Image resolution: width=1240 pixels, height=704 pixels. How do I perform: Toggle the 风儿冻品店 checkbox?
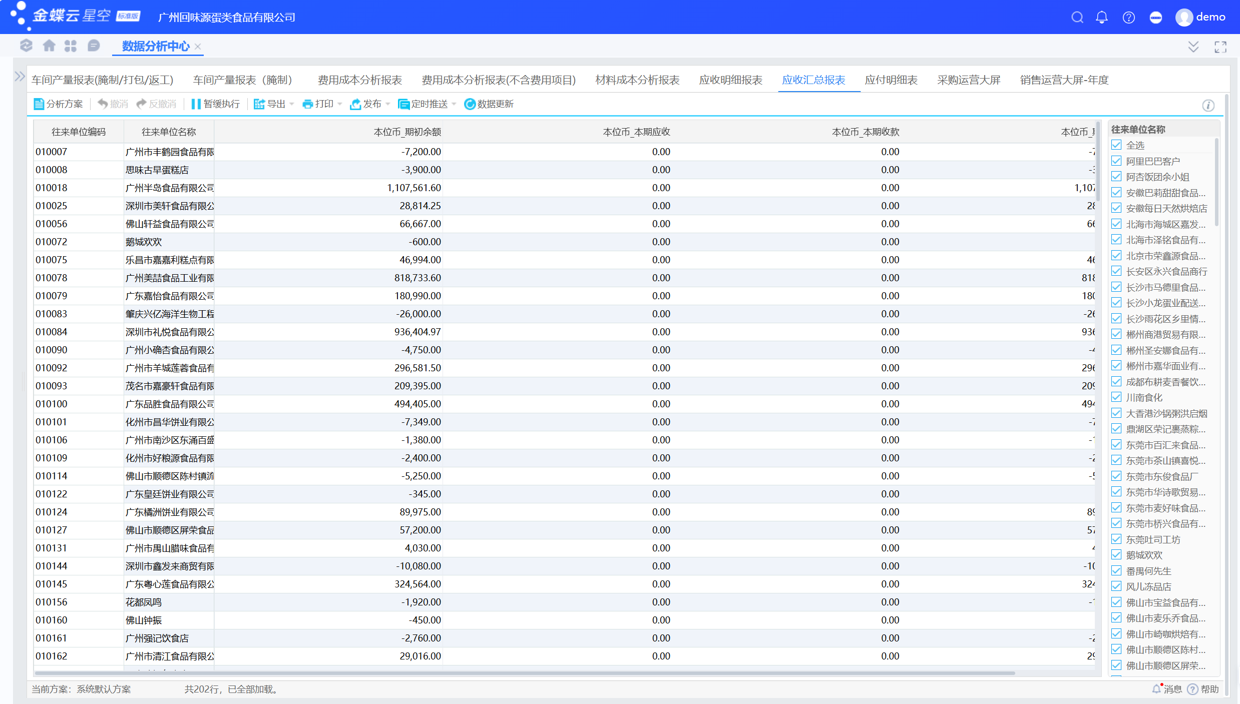pyautogui.click(x=1116, y=586)
